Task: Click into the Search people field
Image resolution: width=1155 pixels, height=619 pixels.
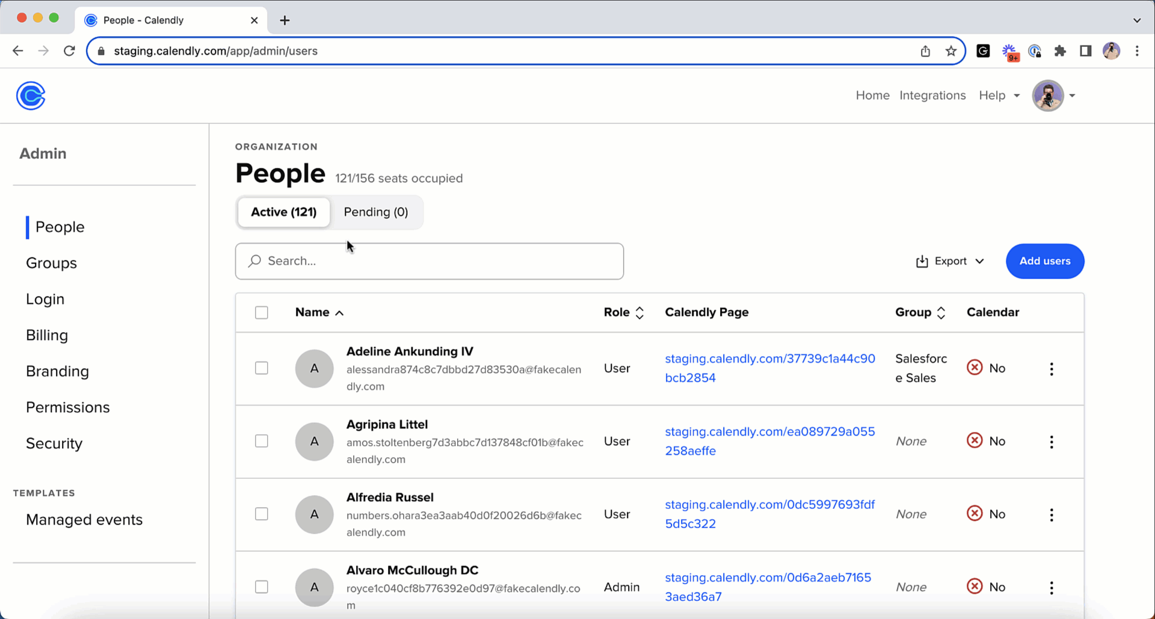Action: pyautogui.click(x=429, y=261)
